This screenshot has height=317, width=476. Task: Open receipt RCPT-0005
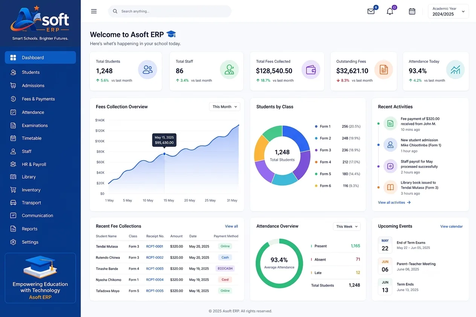coord(155,291)
